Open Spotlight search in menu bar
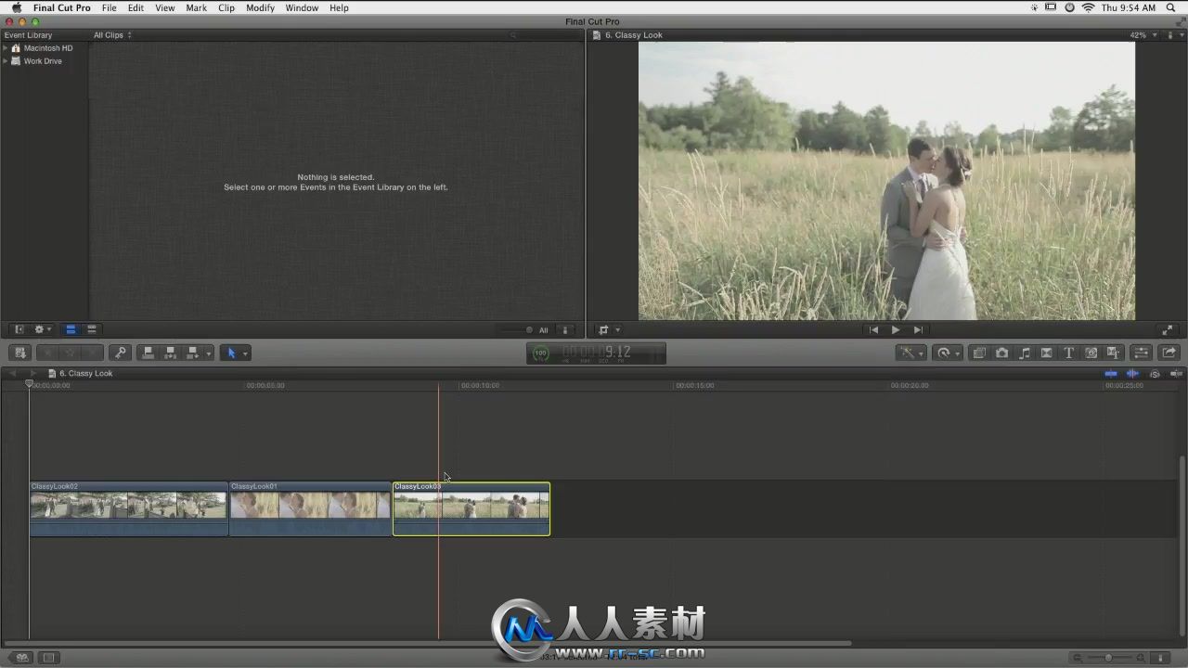 click(1170, 7)
